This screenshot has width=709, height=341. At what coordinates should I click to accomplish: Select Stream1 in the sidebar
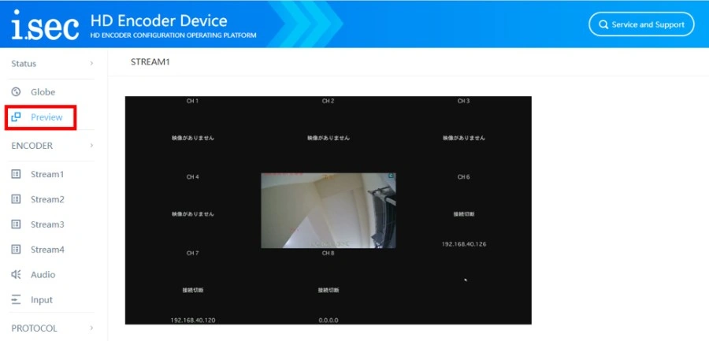(x=47, y=174)
